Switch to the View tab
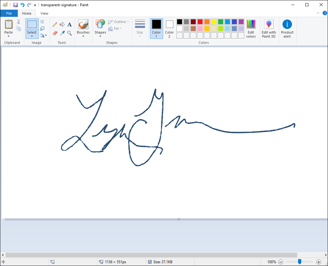Viewport: 328px width, 266px height. tap(45, 13)
